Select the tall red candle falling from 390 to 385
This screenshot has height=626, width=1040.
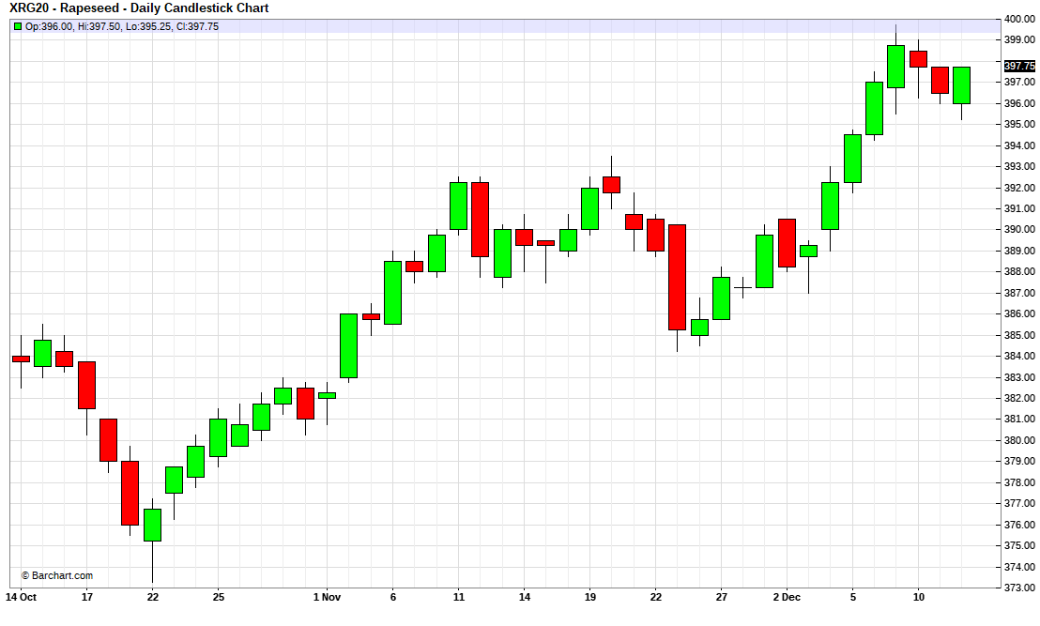pyautogui.click(x=677, y=277)
